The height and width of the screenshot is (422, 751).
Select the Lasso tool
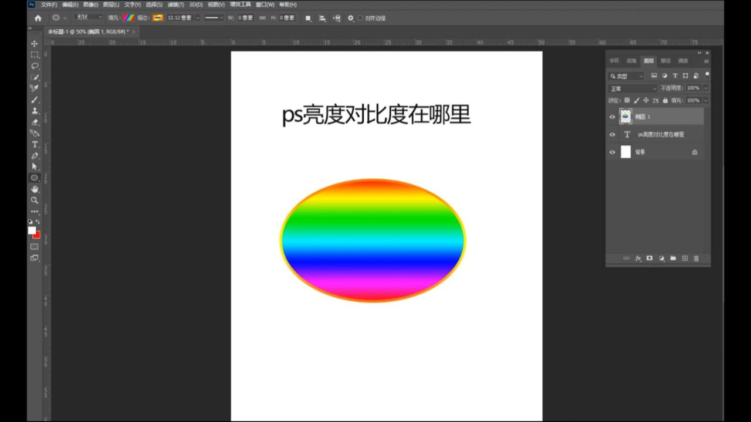coord(34,66)
